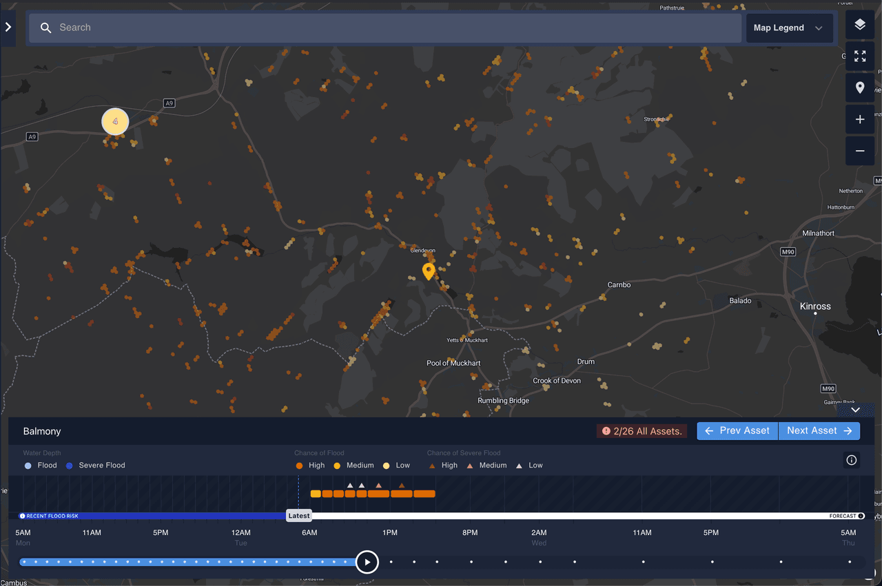Click the Severe Flood legend entry
This screenshot has height=586, width=882.
(x=96, y=465)
